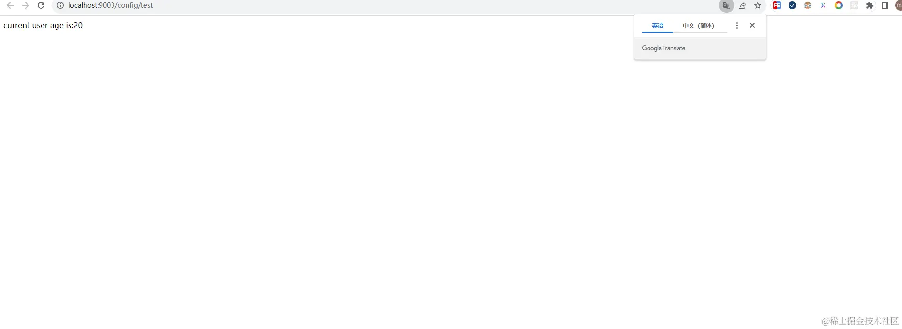
Task: Select the 英语 tab in translate popup
Action: click(x=658, y=26)
